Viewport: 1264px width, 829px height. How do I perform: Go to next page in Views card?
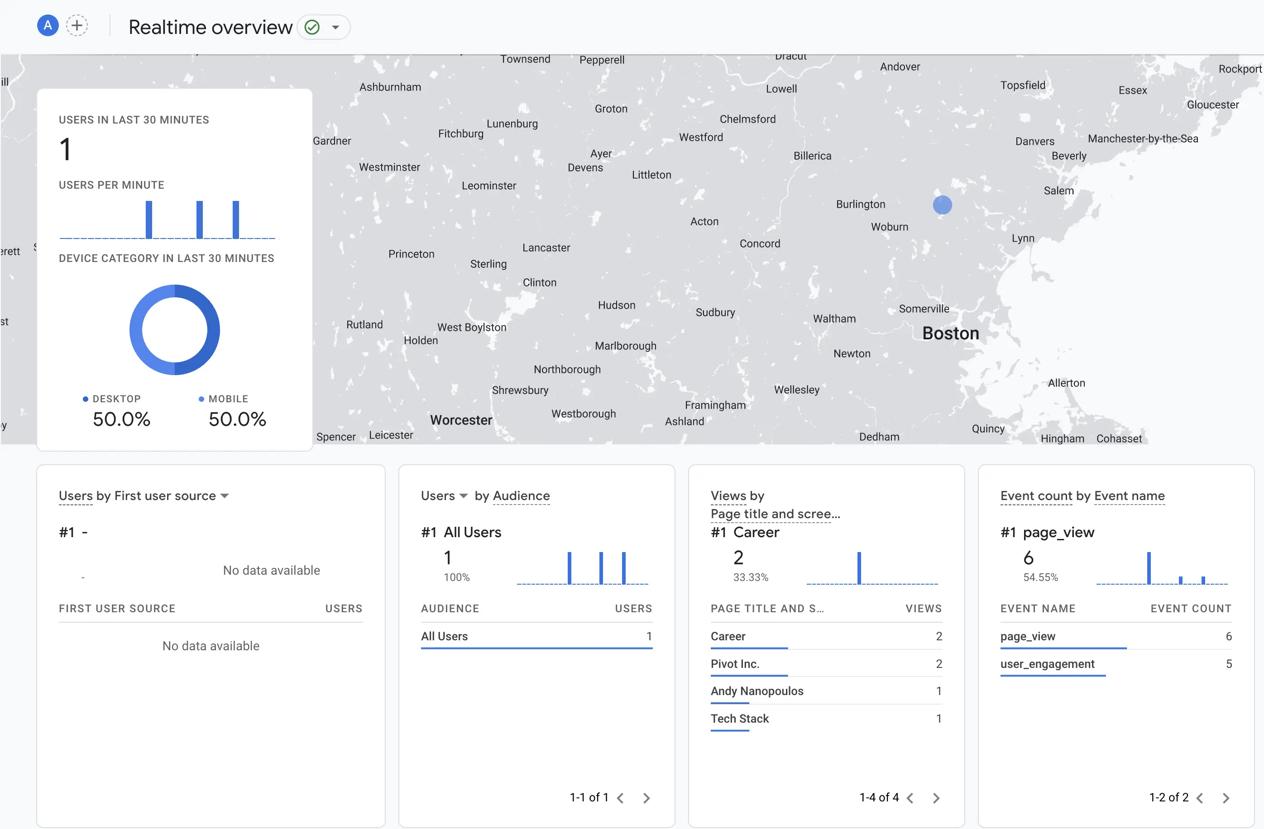click(x=936, y=798)
